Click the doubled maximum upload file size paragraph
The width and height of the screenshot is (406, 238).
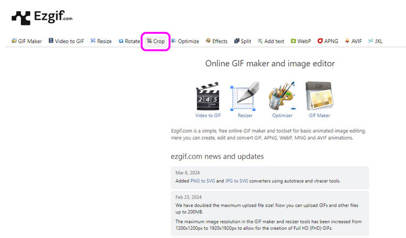[267, 208]
